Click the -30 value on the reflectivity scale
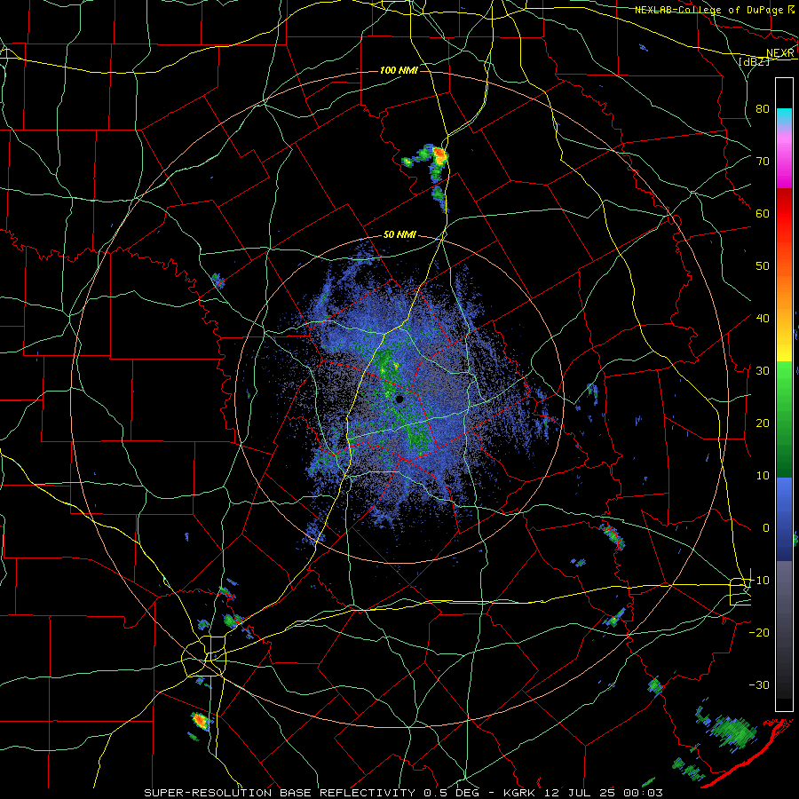Viewport: 799px width, 799px height. coord(759,684)
